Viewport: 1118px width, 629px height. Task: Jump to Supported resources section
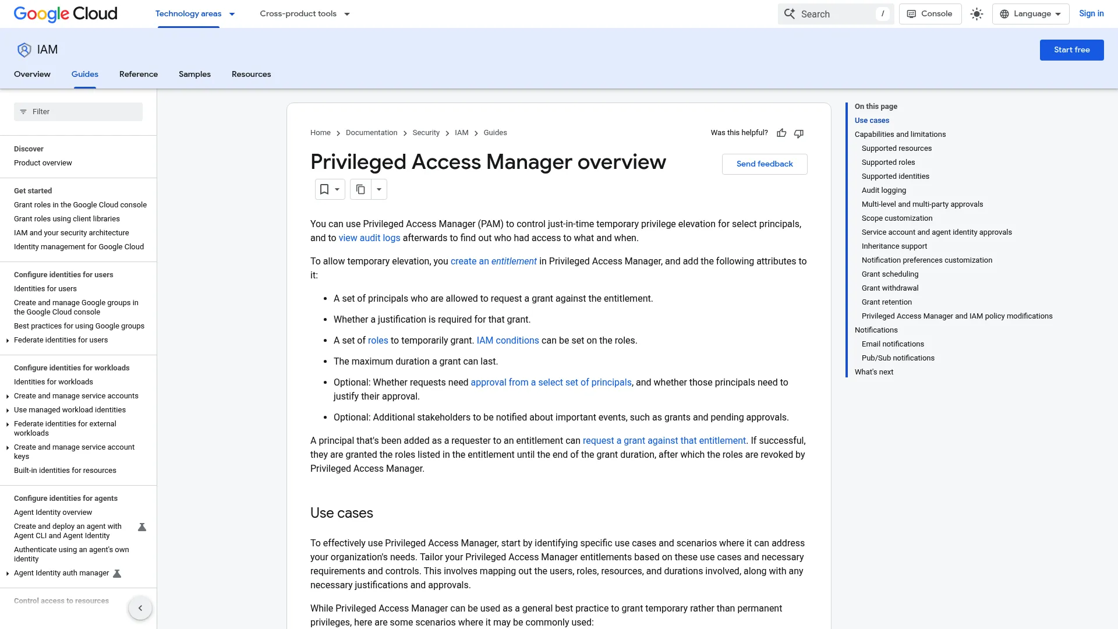pos(897,149)
